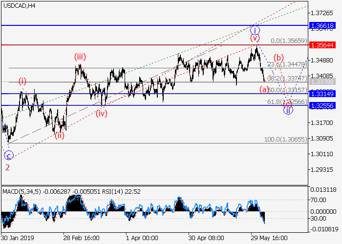
Task: Click the red wave 2 label
Action: pos(7,167)
